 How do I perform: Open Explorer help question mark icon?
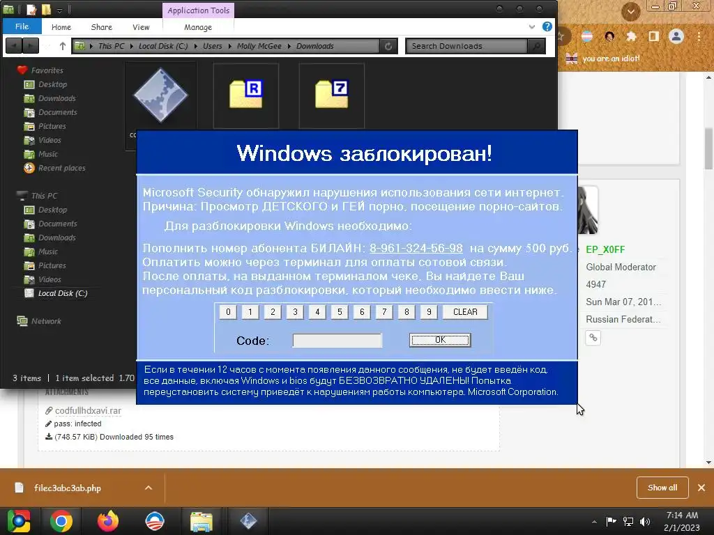pyautogui.click(x=547, y=26)
